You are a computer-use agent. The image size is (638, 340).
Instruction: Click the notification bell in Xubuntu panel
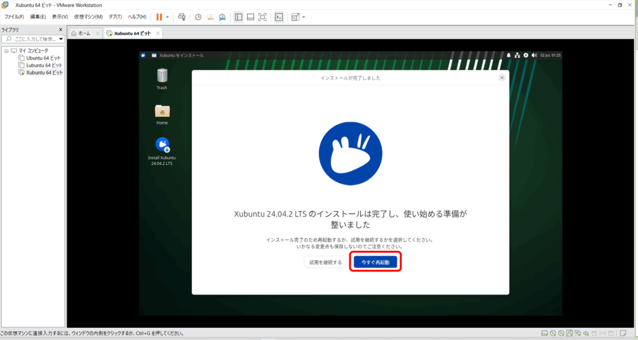click(508, 55)
